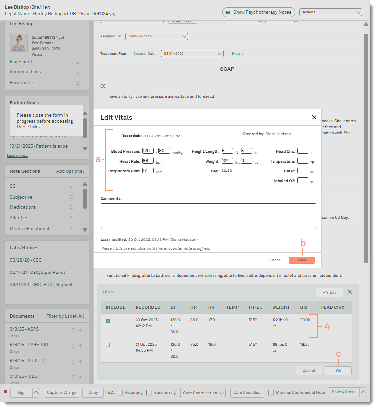Click the Medications section collapse icon
Image resolution: width=377 pixels, height=409 pixels.
(x=71, y=207)
